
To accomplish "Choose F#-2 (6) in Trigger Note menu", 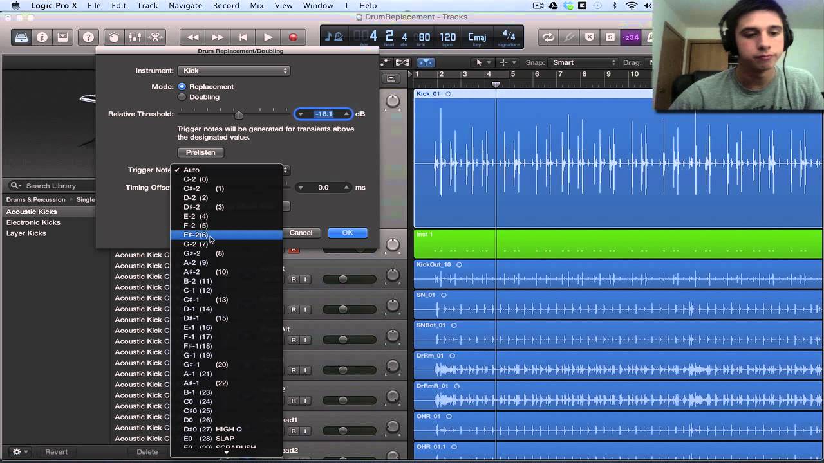I will pyautogui.click(x=226, y=235).
